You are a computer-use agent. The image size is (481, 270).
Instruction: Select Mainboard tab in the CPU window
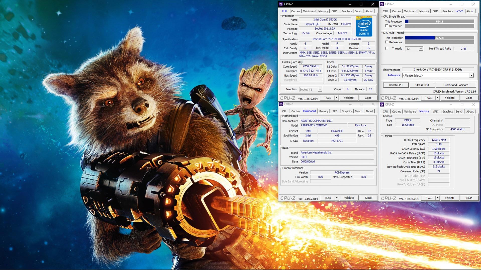coord(309,11)
